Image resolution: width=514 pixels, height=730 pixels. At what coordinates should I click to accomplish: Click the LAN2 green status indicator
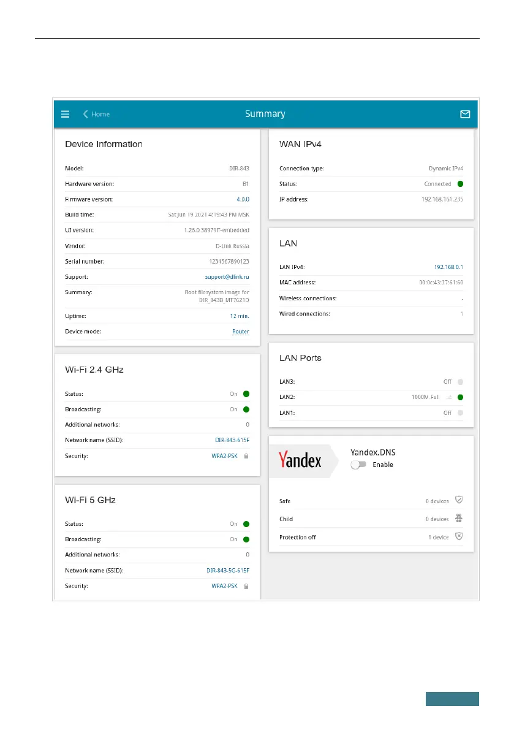tap(460, 397)
